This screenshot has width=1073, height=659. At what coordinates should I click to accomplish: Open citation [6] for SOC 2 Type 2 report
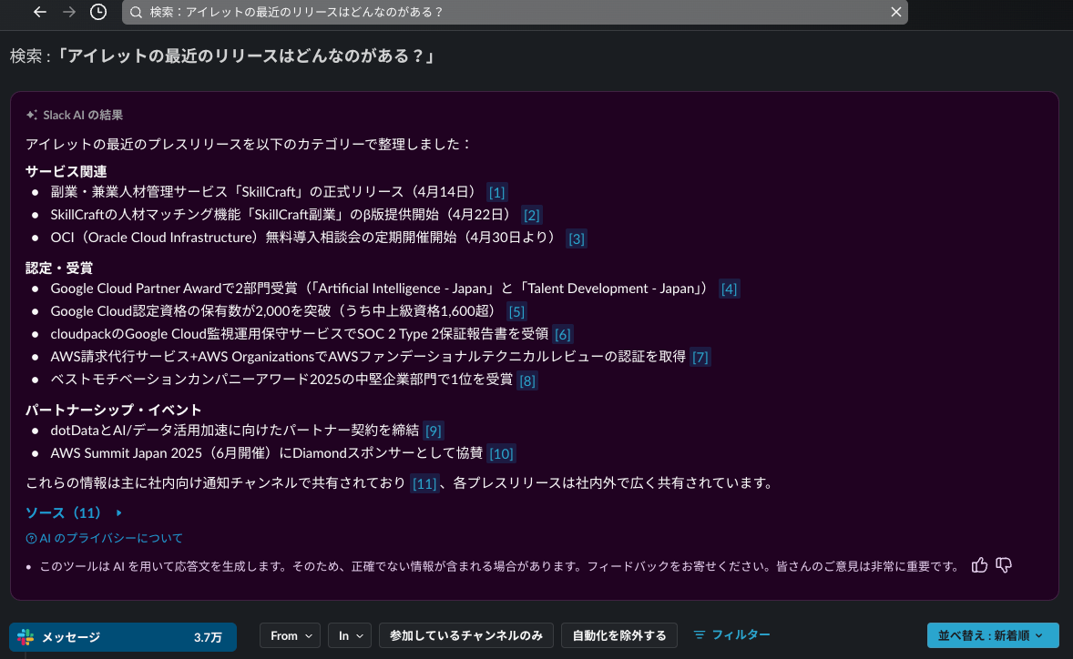click(563, 334)
